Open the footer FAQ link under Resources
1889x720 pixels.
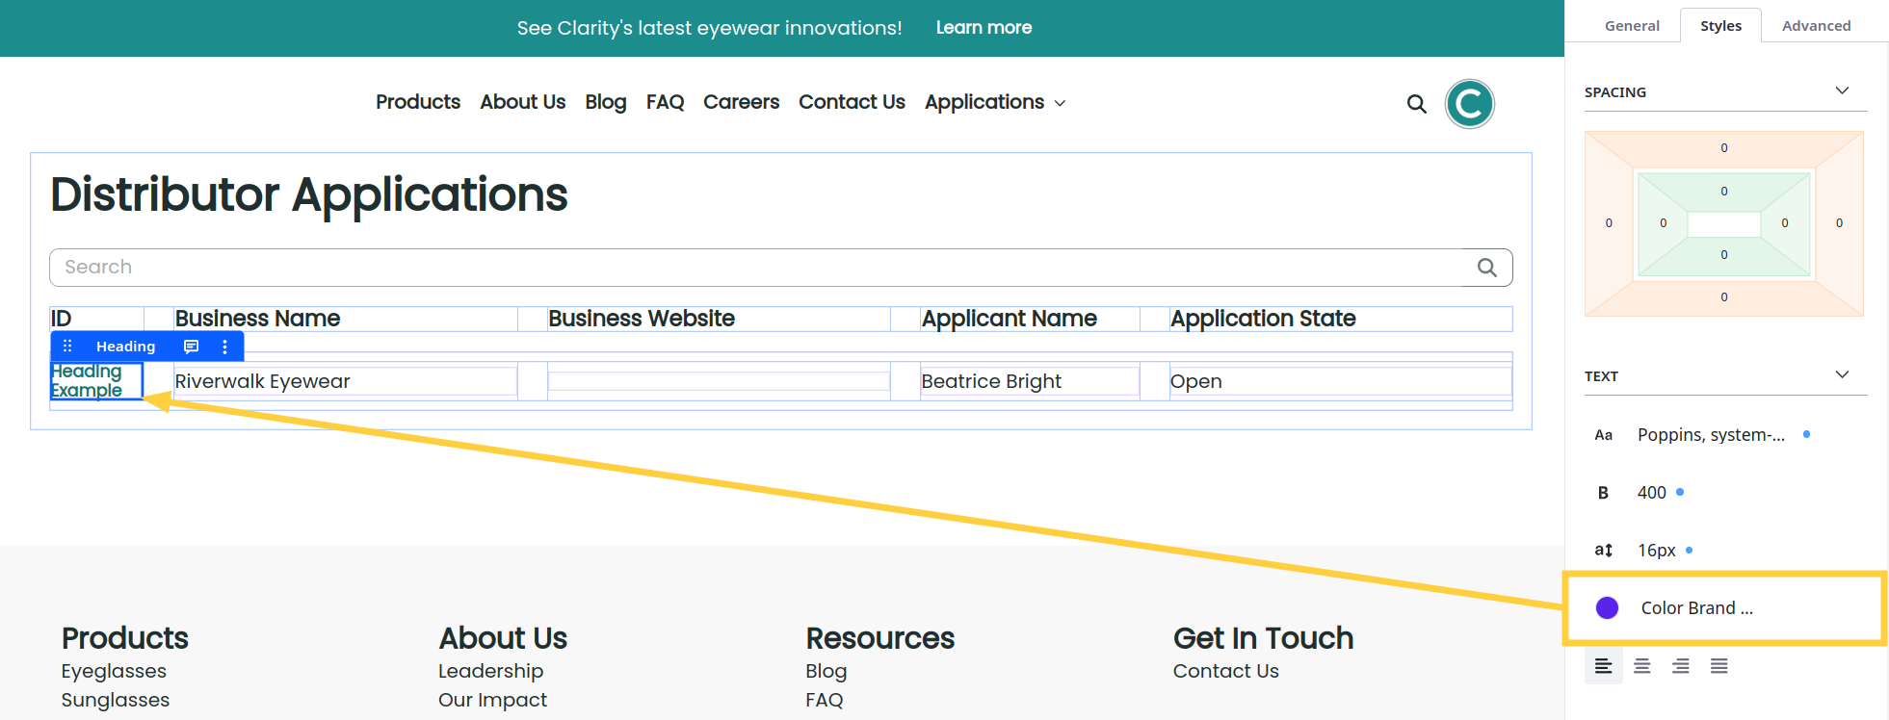point(825,700)
